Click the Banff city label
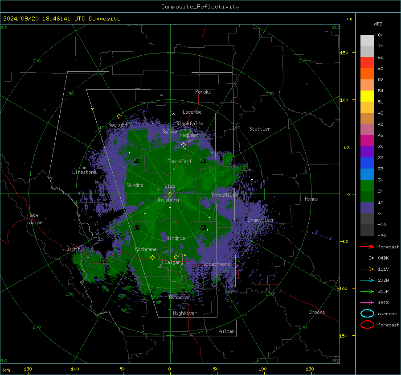 (74, 249)
